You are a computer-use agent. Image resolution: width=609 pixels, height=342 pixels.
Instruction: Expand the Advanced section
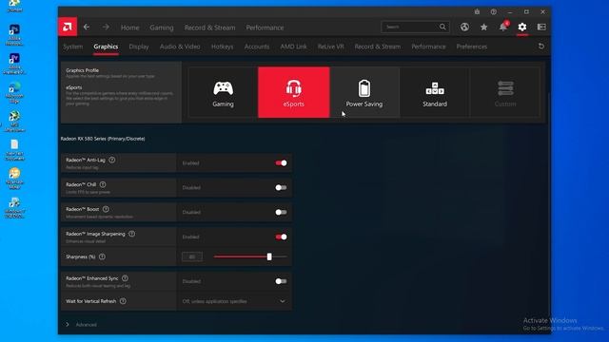(x=82, y=325)
